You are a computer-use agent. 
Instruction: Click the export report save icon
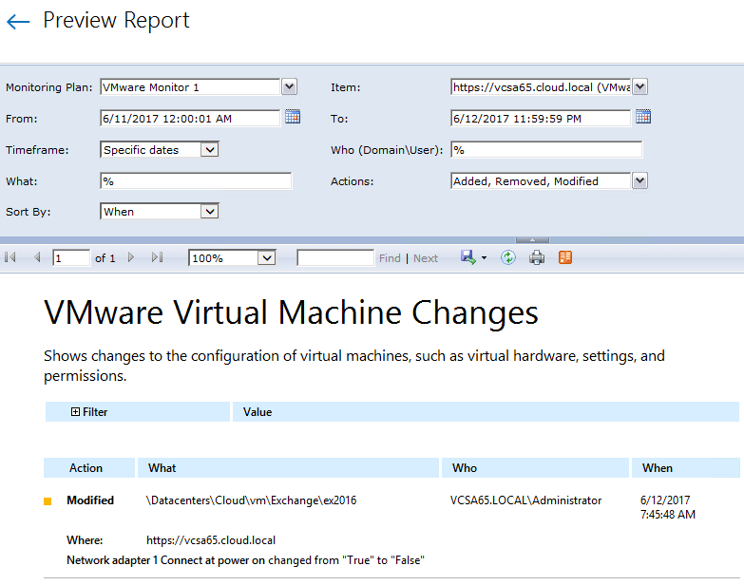click(468, 257)
